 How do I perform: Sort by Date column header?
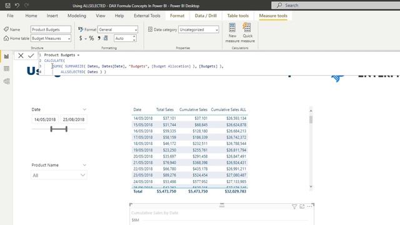tap(137, 110)
